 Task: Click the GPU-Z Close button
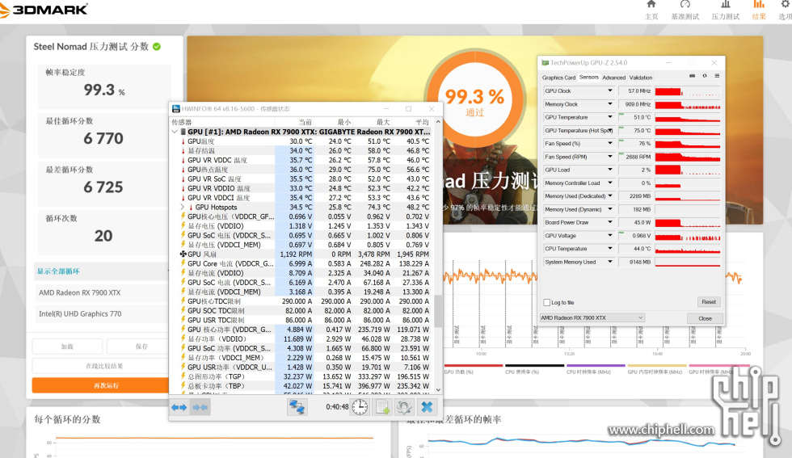pos(705,318)
